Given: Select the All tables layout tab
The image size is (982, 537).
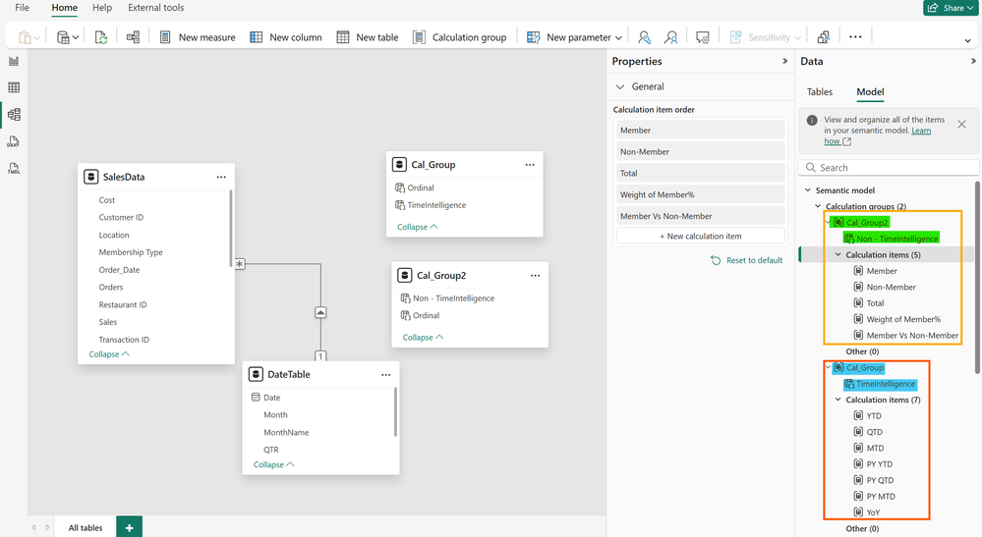Looking at the screenshot, I should (x=86, y=527).
